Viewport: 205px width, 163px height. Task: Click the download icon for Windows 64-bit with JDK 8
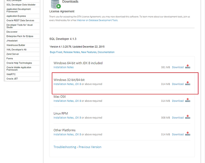(x=188, y=66)
